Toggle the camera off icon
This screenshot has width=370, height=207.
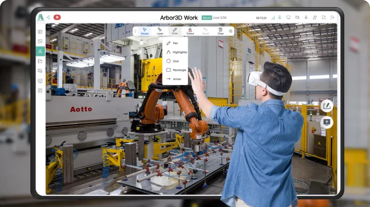297,17
